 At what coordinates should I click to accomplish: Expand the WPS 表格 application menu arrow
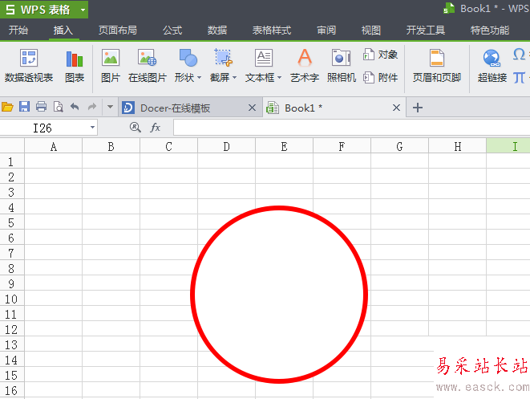tap(83, 10)
